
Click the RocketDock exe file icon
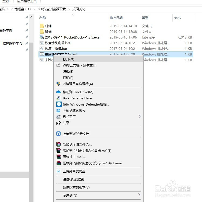(42, 37)
